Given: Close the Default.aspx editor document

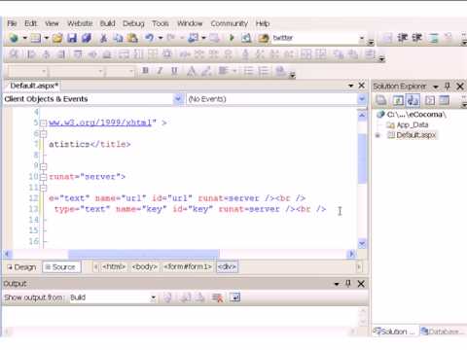Looking at the screenshot, I should (x=362, y=86).
